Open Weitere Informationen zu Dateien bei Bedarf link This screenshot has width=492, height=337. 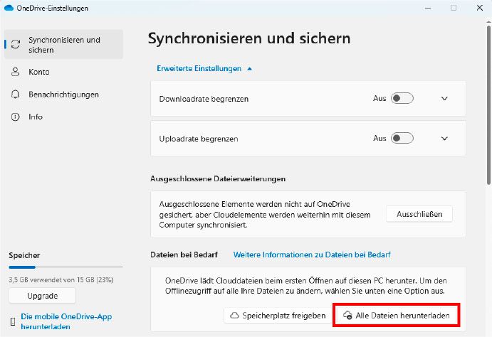click(312, 255)
